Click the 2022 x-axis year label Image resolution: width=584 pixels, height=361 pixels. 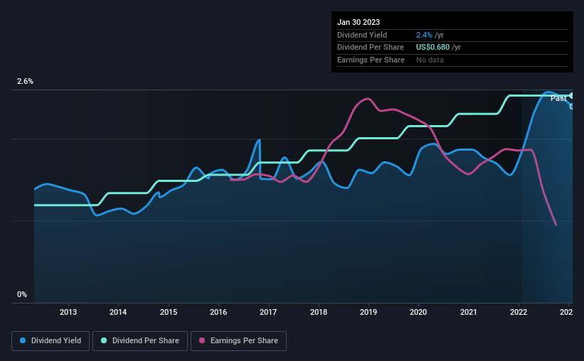(x=519, y=312)
